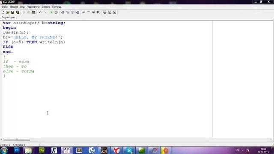Stop program execution with the round stop icon
This screenshot has height=154, width=274.
click(x=56, y=12)
